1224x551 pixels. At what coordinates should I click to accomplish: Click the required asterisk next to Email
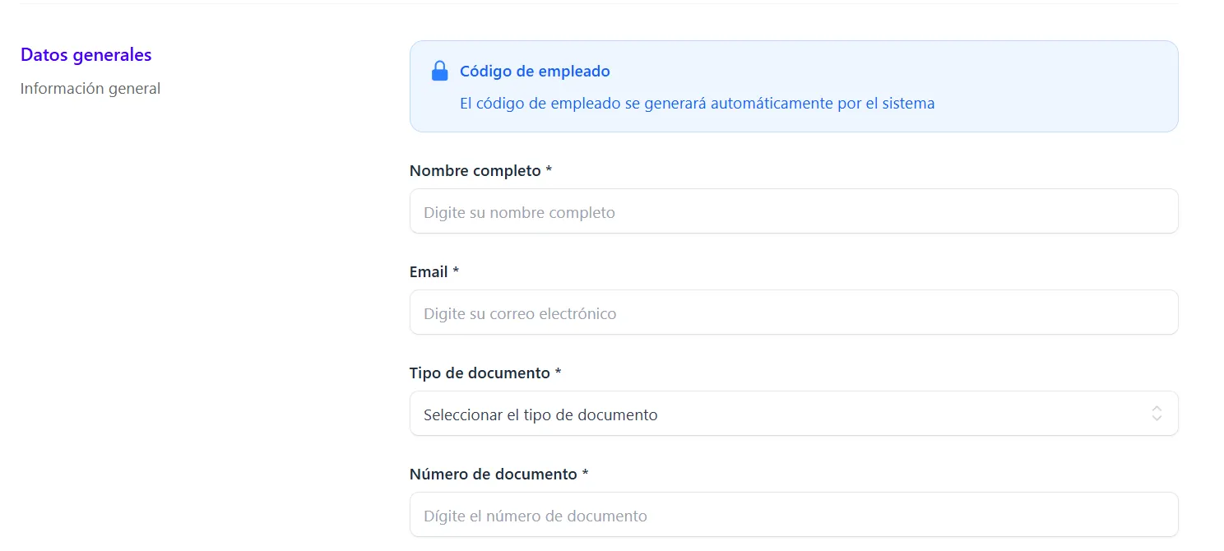pyautogui.click(x=456, y=271)
